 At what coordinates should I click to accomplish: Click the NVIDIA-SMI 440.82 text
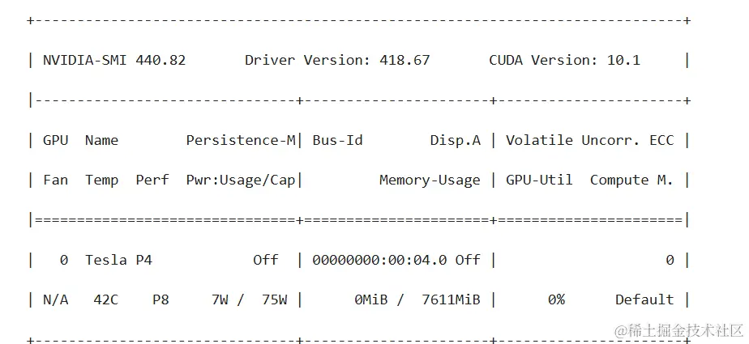pos(114,60)
